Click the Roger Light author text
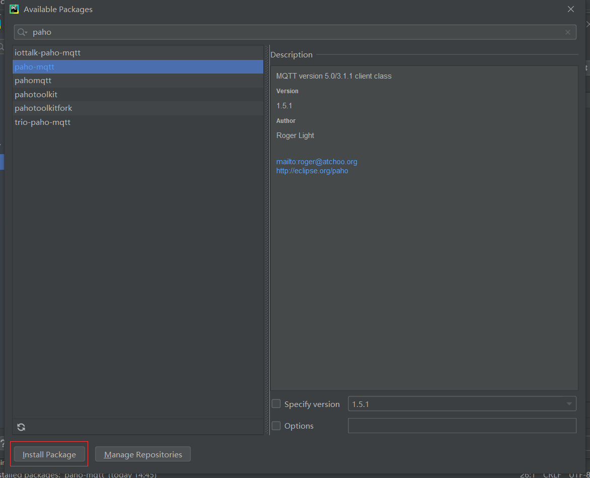Screen dimensions: 590x478 pos(296,135)
